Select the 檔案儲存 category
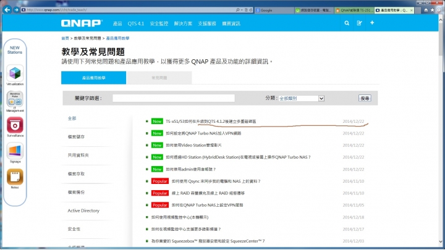This screenshot has height=250, width=445. (76, 136)
